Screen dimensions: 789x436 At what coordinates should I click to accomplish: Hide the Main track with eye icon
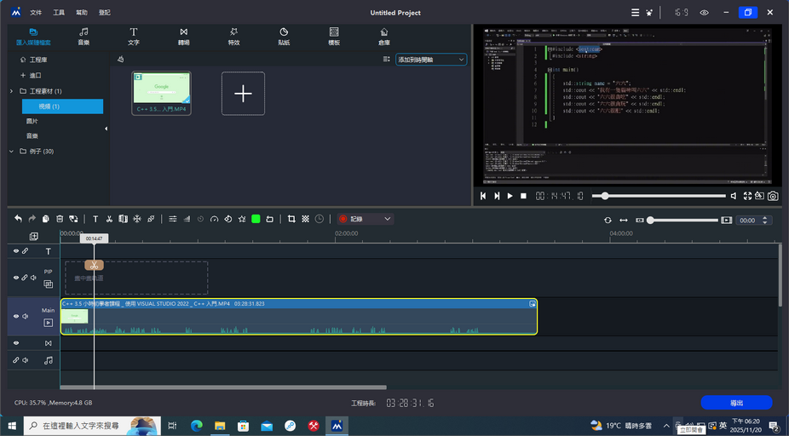(15, 316)
